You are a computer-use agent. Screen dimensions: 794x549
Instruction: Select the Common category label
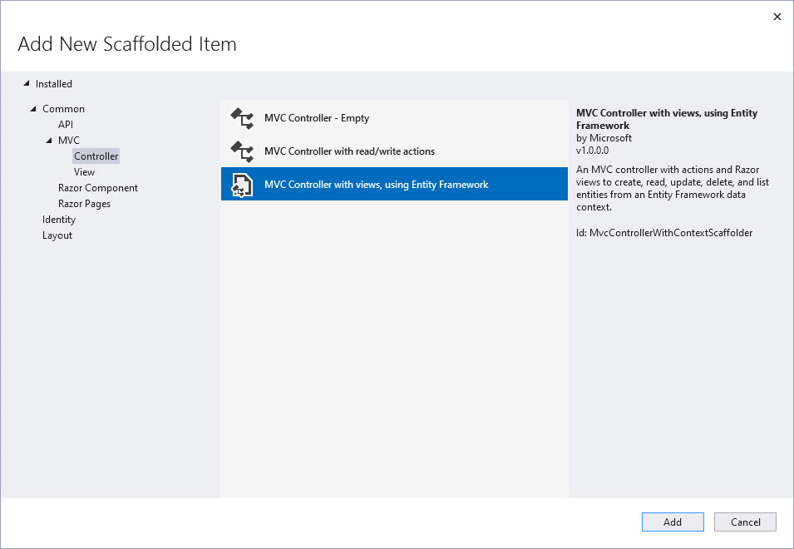pos(63,109)
